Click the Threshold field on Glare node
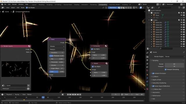 [57, 62]
